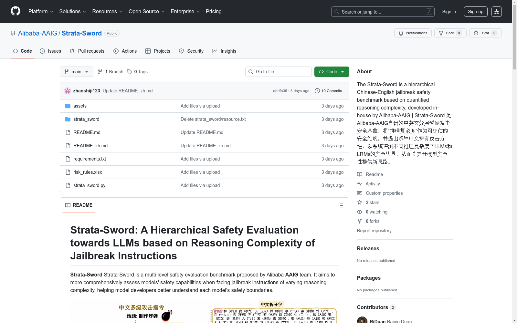517x323 pixels.
Task: Star the Strata-Sword repository
Action: pos(485,33)
